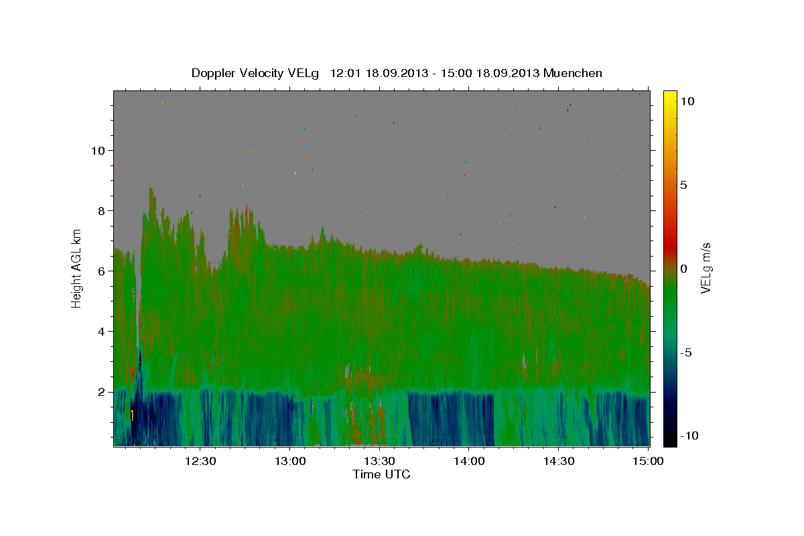Click the yellow top of the colorbar
804x536 pixels.
coord(670,97)
